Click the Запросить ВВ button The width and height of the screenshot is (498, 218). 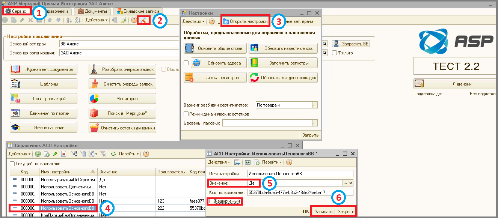coord(351,44)
